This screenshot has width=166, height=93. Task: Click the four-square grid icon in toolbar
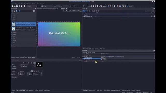point(95,6)
